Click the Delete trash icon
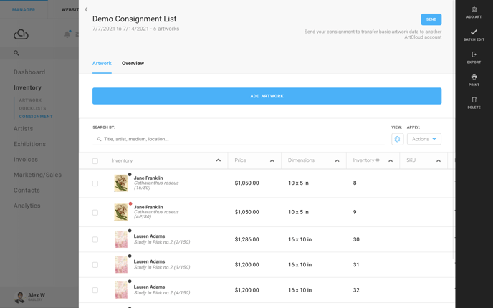The height and width of the screenshot is (308, 493). coord(474,100)
